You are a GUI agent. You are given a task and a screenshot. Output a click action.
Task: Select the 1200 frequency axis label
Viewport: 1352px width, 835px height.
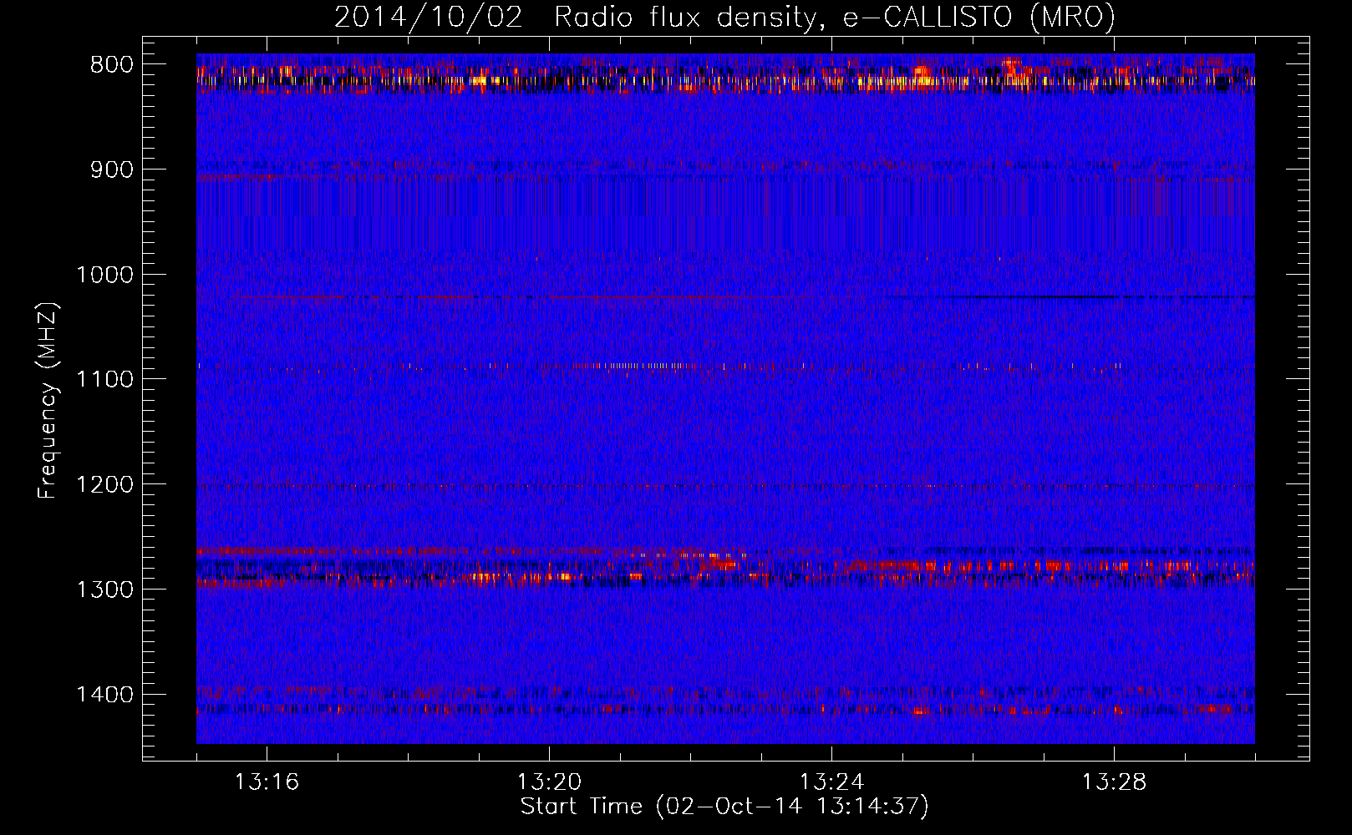[x=104, y=485]
